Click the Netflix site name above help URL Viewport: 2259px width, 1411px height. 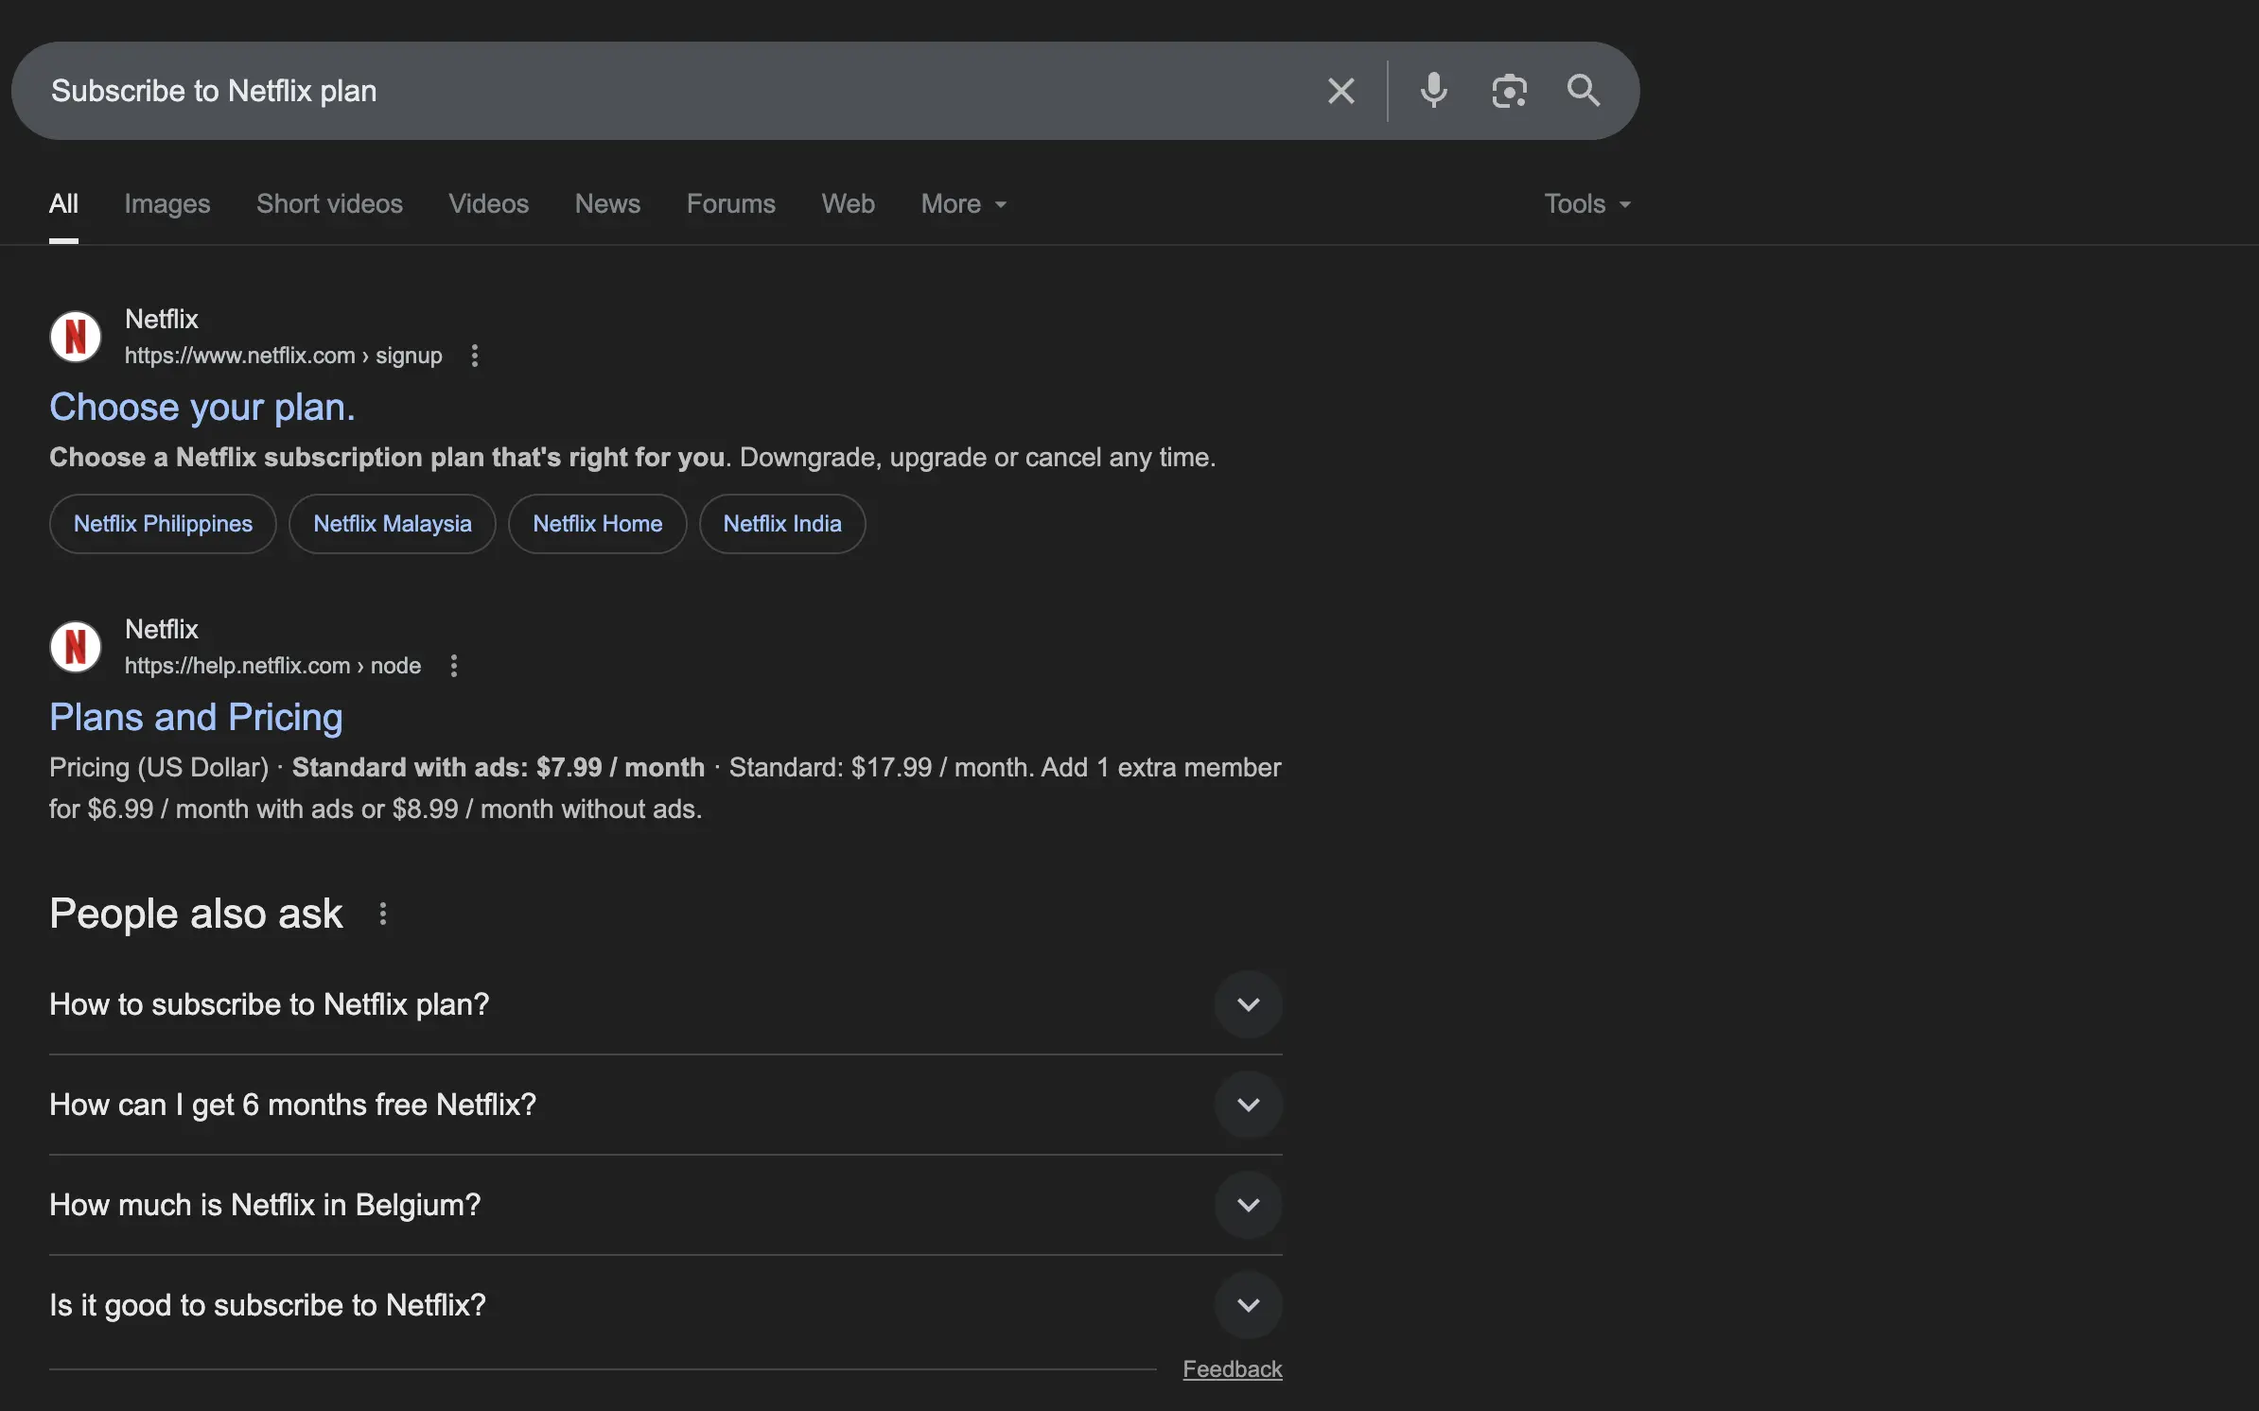(x=162, y=630)
